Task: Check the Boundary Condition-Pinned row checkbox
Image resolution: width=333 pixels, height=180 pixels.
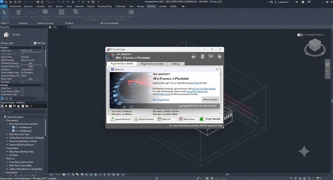Action: click(x=110, y=111)
